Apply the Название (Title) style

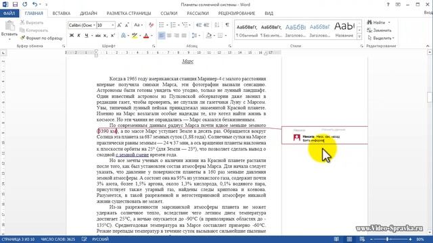(344, 30)
